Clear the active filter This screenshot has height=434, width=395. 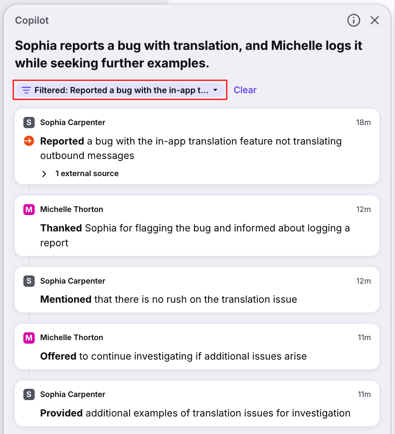coord(245,90)
